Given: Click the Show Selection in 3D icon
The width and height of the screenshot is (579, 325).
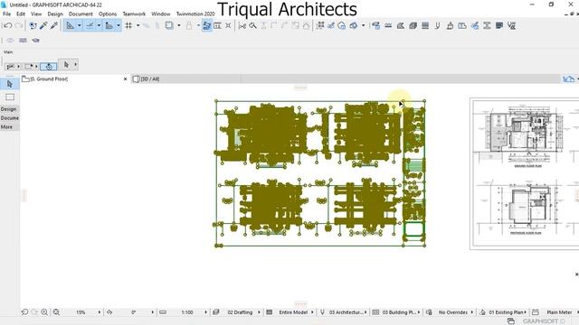Looking at the screenshot, I should 320,25.
